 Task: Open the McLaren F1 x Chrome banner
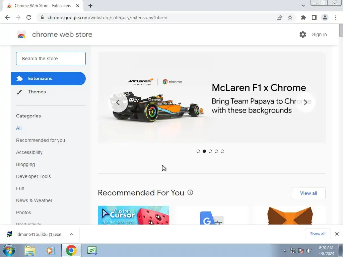[x=212, y=98]
